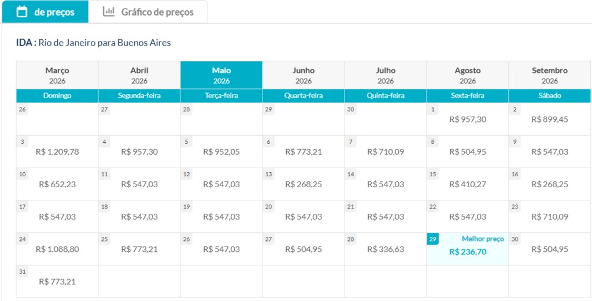592x301 pixels.
Task: Click day 5 fare R$ 952,05
Action: 221,152
